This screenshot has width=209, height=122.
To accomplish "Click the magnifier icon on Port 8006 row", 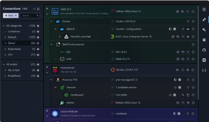I will click(183, 95).
